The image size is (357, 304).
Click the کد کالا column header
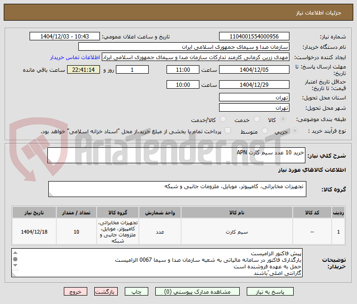(x=312, y=213)
